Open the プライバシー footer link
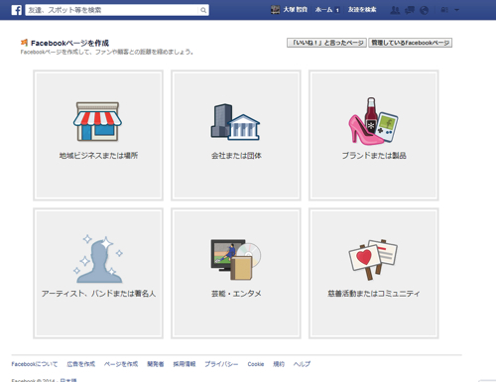The height and width of the screenshot is (382, 496). (x=221, y=364)
